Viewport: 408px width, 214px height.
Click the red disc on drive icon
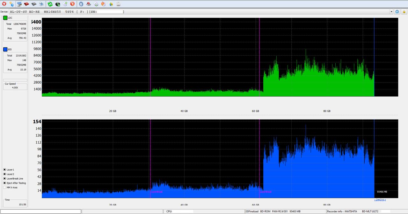pyautogui.click(x=88, y=4)
